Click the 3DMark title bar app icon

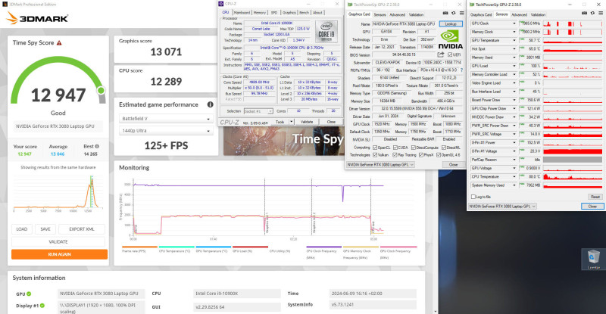[5, 5]
